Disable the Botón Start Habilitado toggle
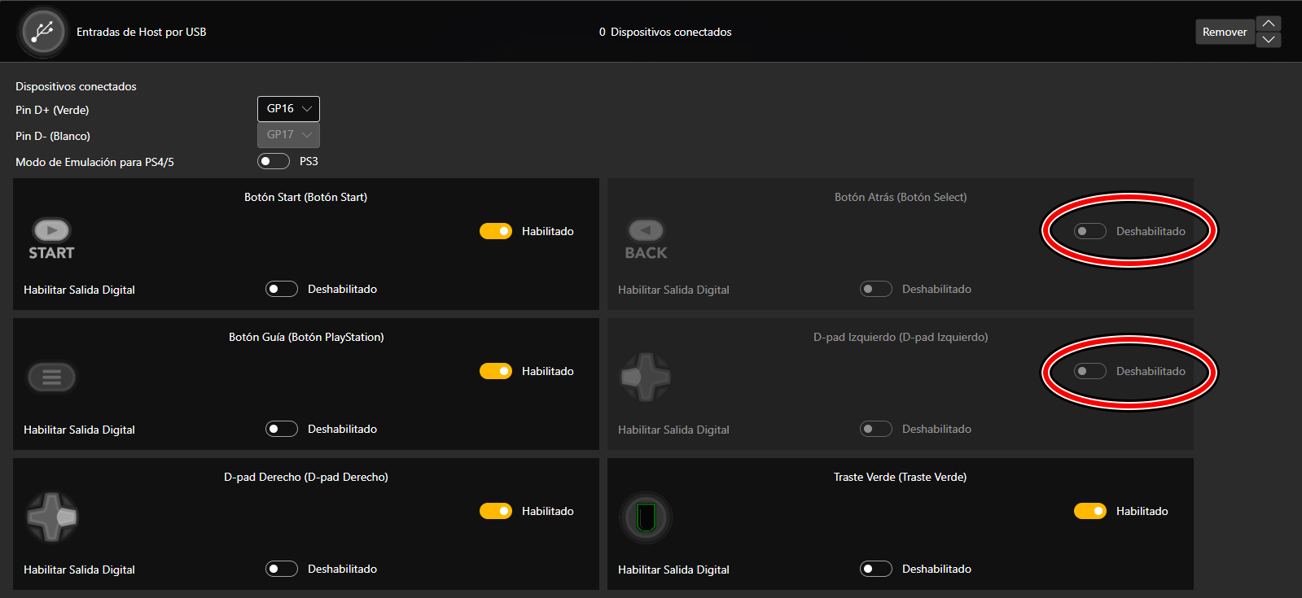The height and width of the screenshot is (598, 1302). point(496,231)
